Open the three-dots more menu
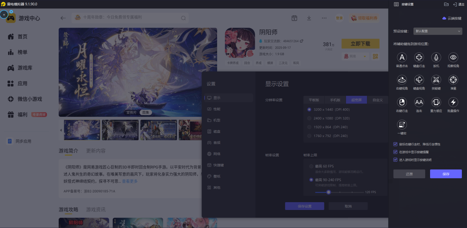This screenshot has height=228, width=467. tap(324, 18)
